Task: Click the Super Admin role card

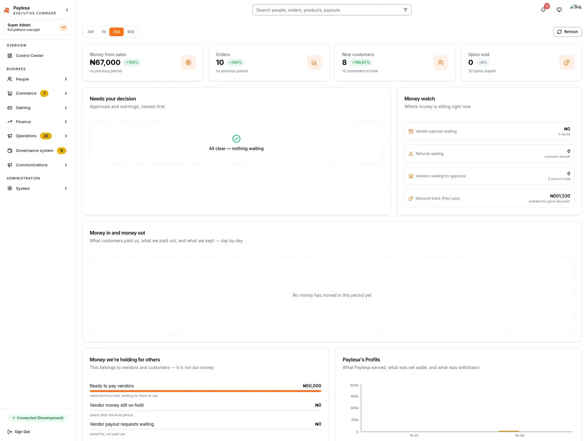Action: pyautogui.click(x=37, y=28)
